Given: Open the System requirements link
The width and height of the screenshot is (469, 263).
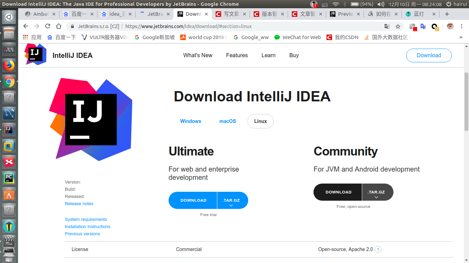Looking at the screenshot, I should point(86,220).
